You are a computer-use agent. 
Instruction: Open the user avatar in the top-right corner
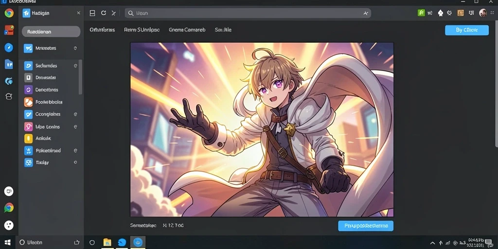click(483, 13)
